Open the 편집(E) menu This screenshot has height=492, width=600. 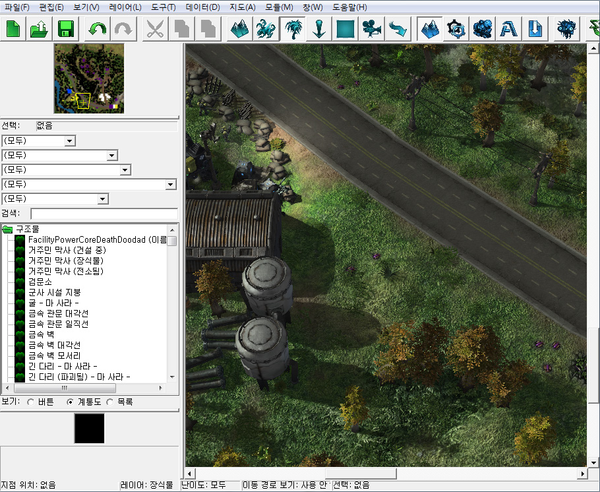click(51, 7)
